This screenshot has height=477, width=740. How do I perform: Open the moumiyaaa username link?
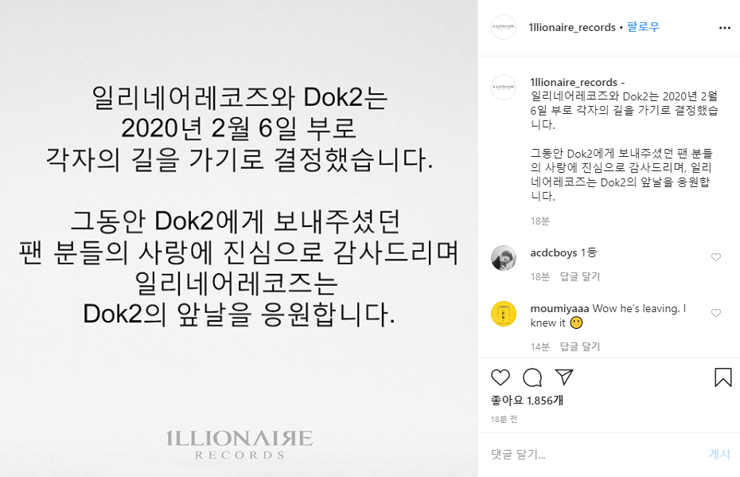click(559, 308)
